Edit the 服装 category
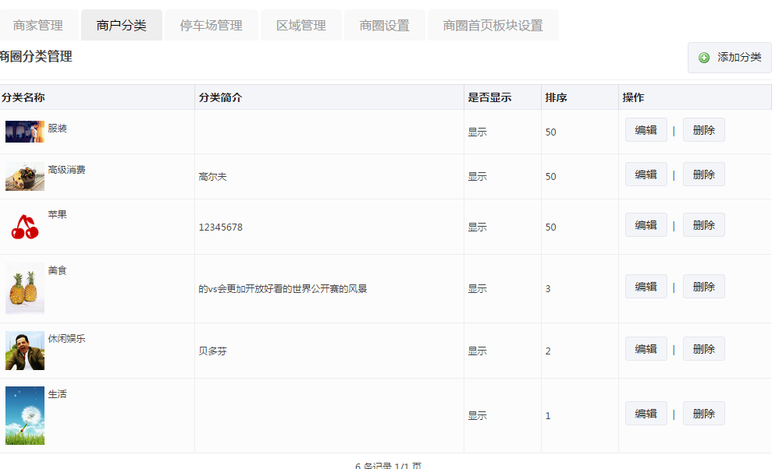 point(646,130)
